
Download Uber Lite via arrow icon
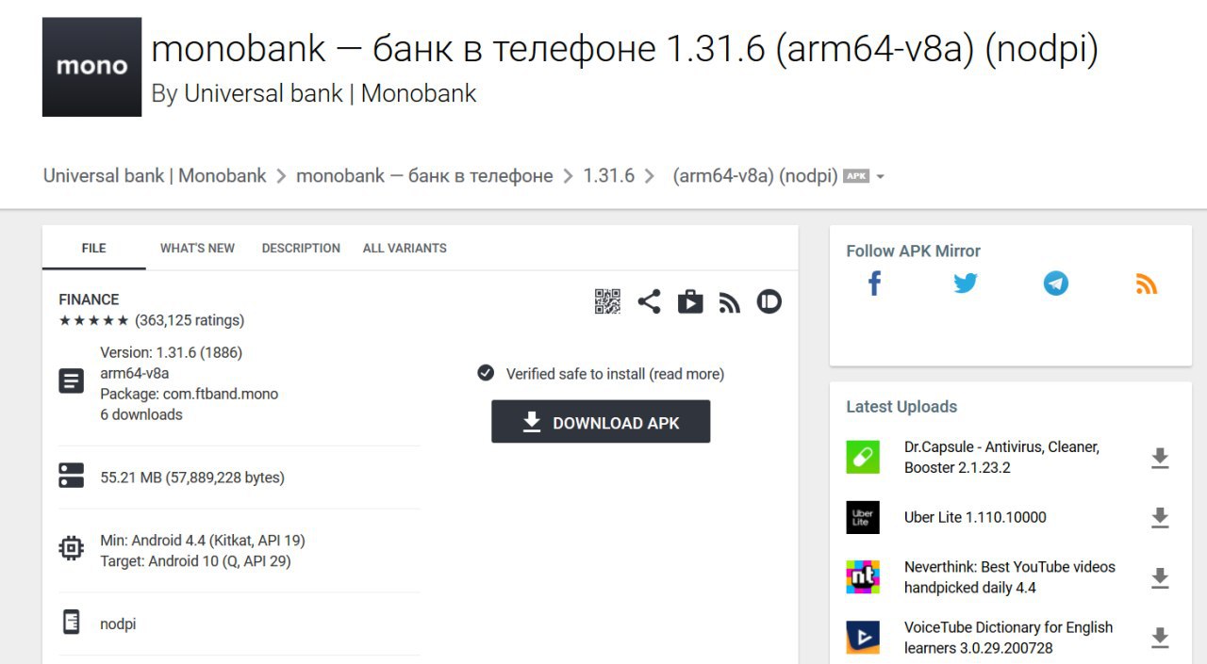coord(1160,518)
